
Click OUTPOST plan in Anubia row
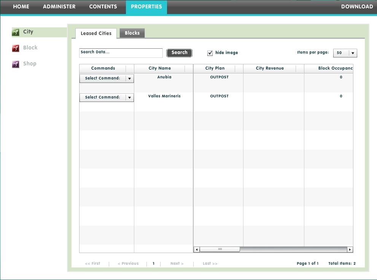click(x=219, y=77)
